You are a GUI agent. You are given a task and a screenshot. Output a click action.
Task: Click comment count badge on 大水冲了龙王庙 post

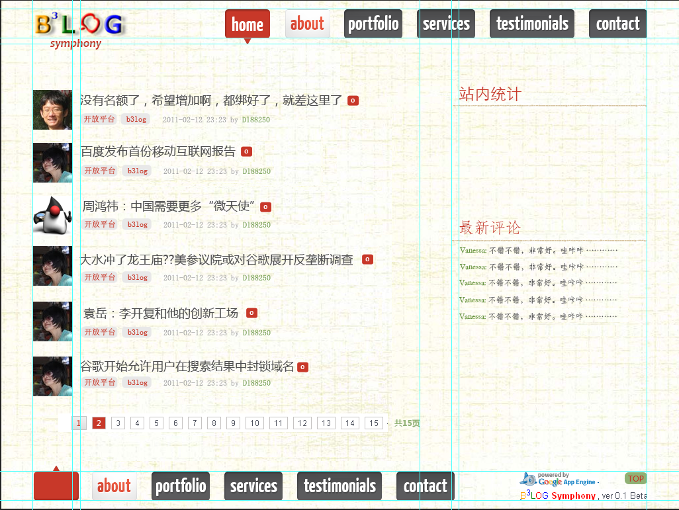[x=367, y=259]
